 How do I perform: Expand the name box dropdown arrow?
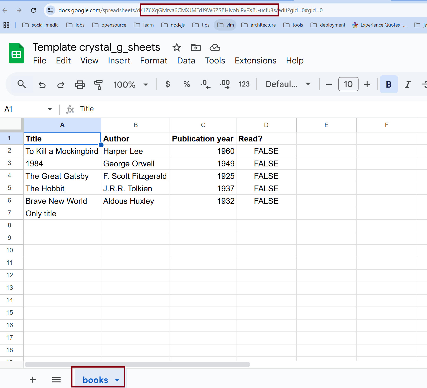50,109
